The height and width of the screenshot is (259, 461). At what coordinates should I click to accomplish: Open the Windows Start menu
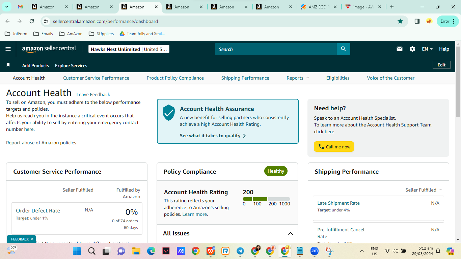[x=77, y=251]
